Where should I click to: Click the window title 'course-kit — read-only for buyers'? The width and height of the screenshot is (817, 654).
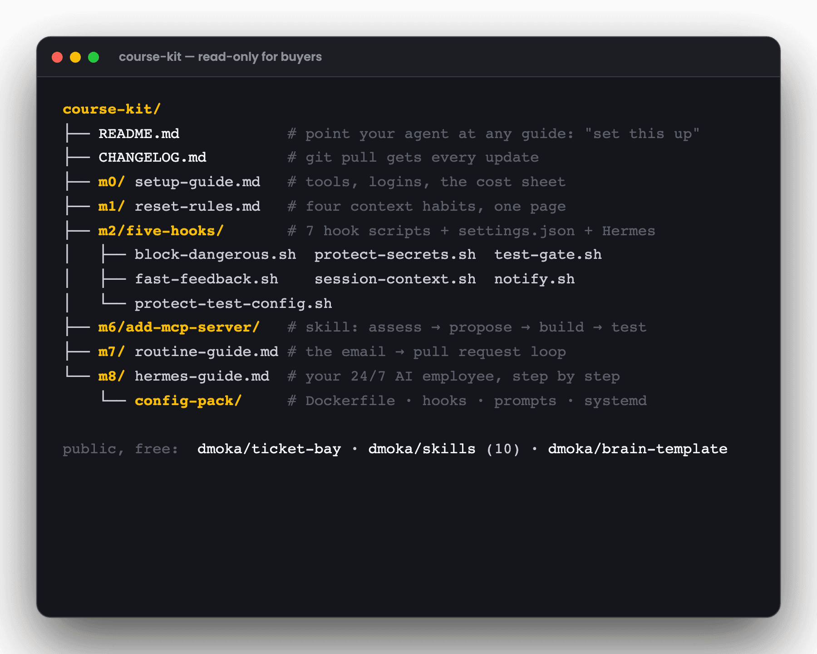[x=220, y=57]
